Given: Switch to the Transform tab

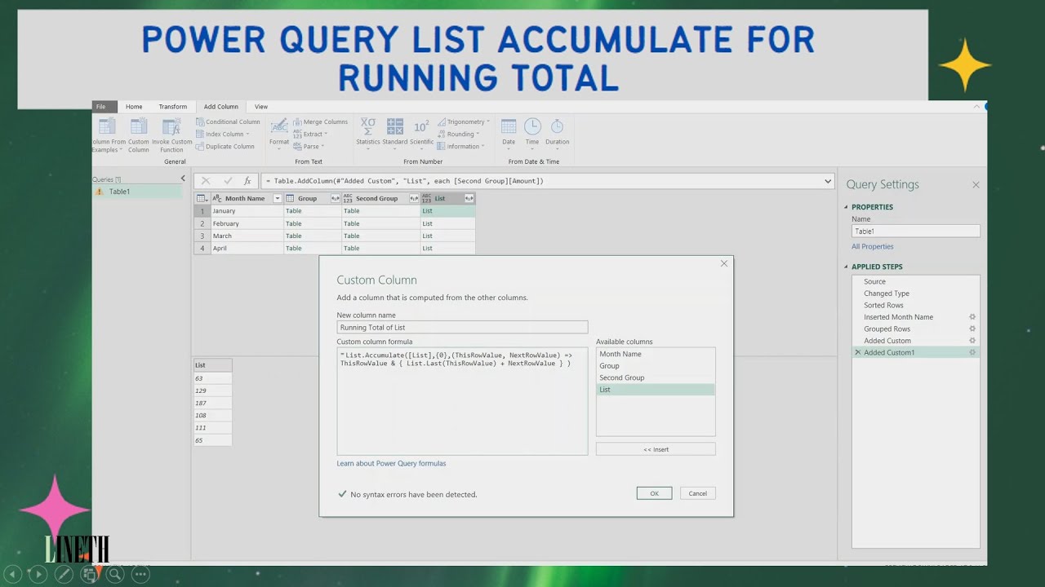Looking at the screenshot, I should tap(173, 107).
